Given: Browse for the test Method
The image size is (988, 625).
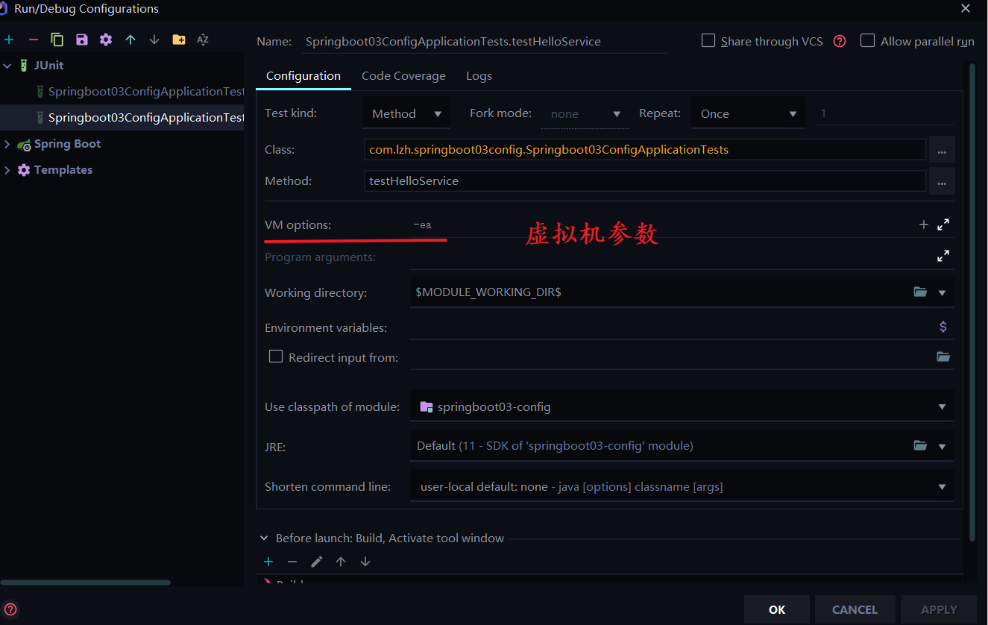Looking at the screenshot, I should pyautogui.click(x=942, y=181).
